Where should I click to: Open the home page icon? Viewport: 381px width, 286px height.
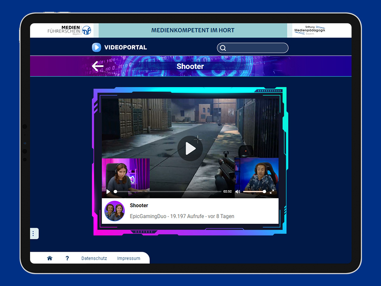pyautogui.click(x=50, y=258)
